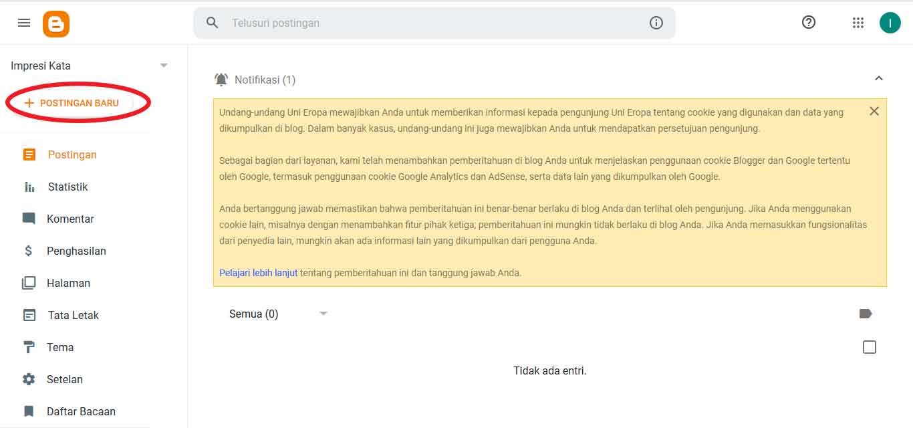913x428 pixels.
Task: Open the hamburger navigation menu
Action: [x=23, y=22]
